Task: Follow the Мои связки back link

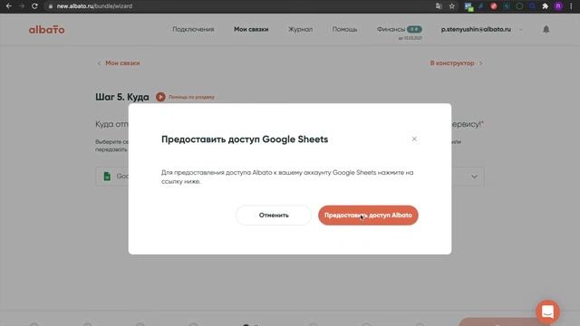Action: [122, 63]
